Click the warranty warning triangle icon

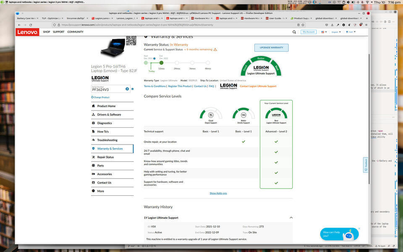pyautogui.click(x=215, y=50)
